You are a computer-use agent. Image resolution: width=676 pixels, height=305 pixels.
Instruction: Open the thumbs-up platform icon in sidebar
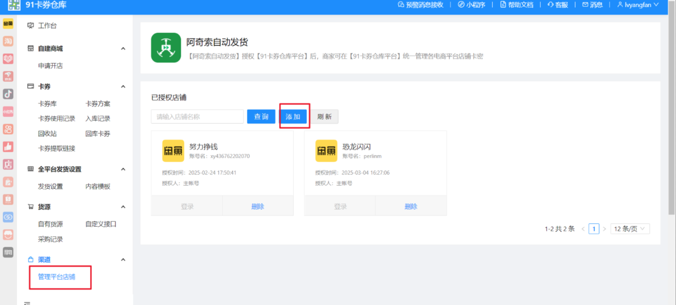point(8,146)
